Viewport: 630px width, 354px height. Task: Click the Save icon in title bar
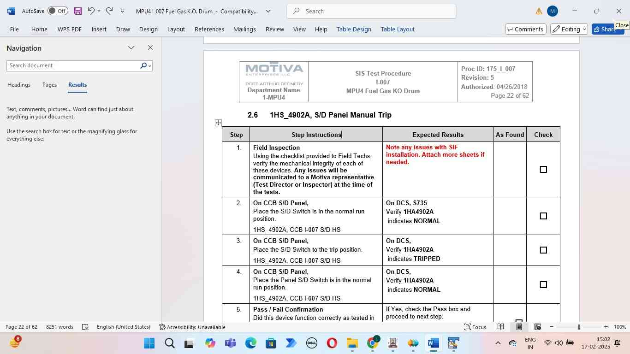coord(78,11)
